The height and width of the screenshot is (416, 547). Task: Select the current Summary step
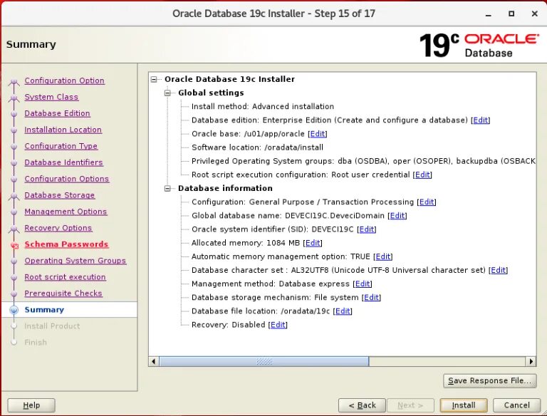(44, 310)
